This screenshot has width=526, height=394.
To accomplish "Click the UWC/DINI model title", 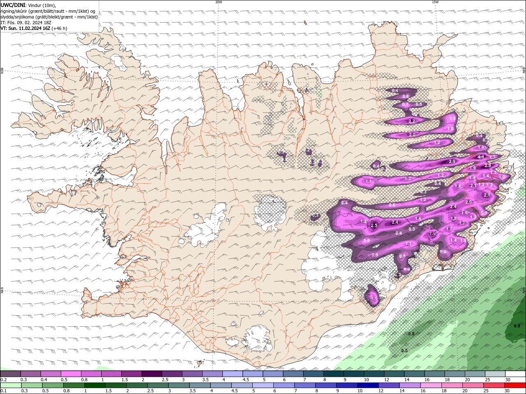I will click(x=12, y=5).
